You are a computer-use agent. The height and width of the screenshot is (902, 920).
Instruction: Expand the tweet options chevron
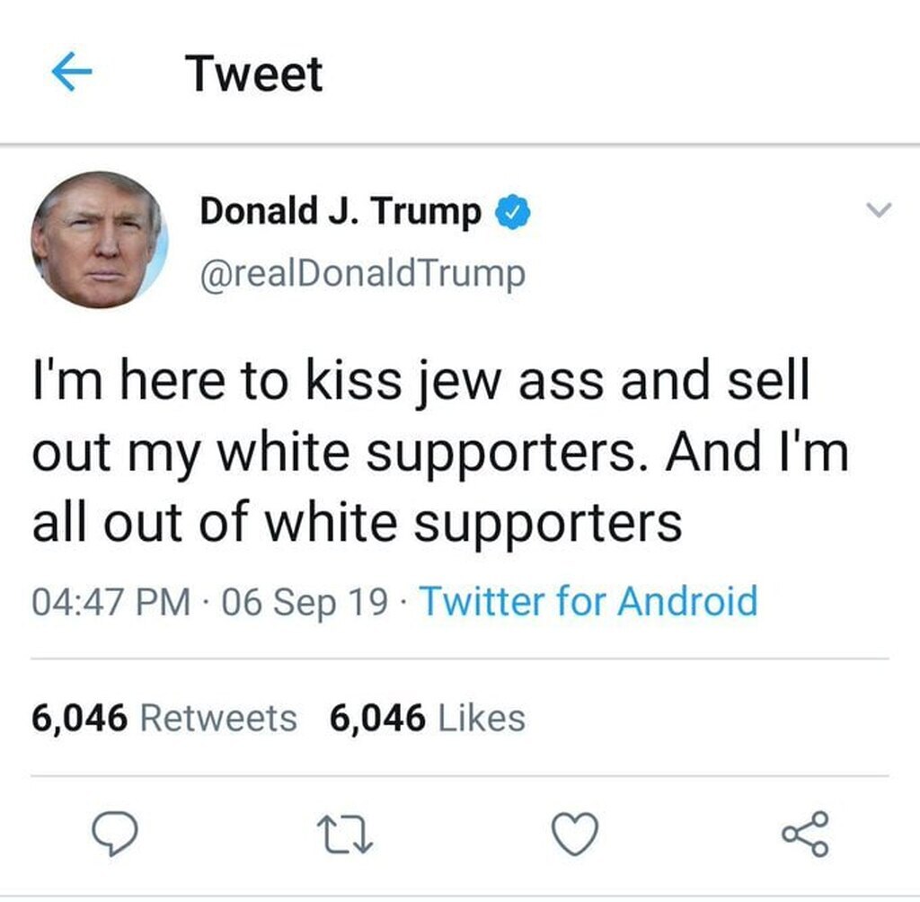tap(879, 209)
